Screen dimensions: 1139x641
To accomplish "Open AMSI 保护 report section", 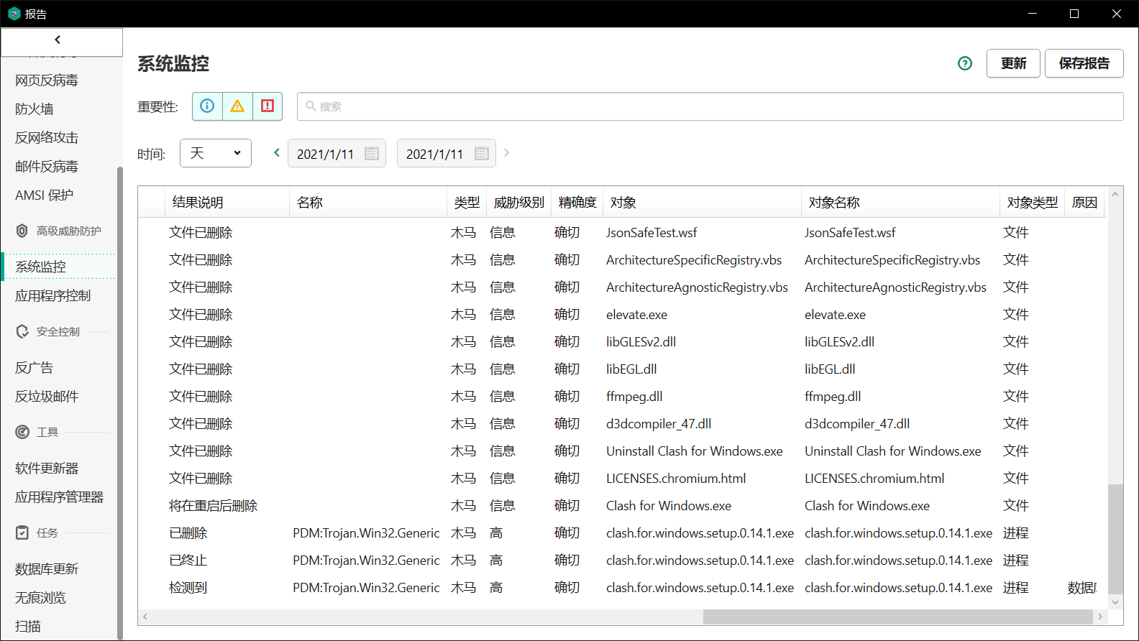I will click(x=45, y=195).
